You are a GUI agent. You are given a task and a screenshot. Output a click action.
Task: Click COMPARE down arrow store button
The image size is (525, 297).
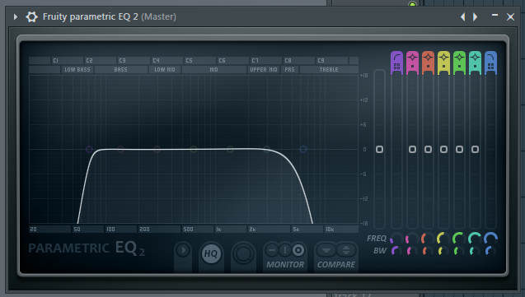point(326,250)
